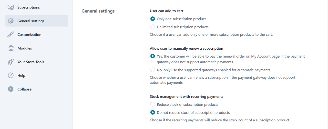The height and width of the screenshot is (129, 328).
Task: Go to the Modules section
Action: click(25, 48)
